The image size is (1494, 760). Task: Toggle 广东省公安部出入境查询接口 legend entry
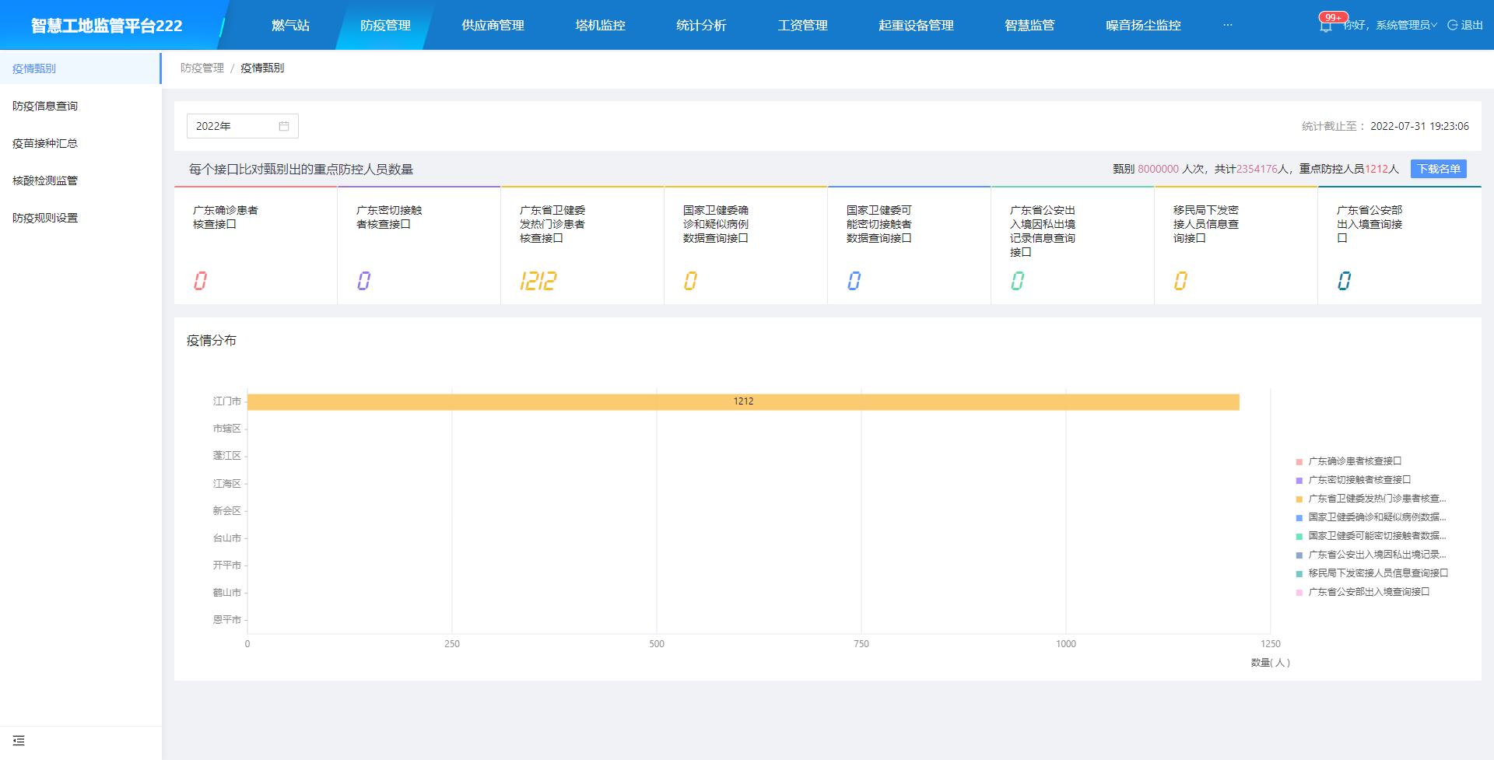point(1362,592)
